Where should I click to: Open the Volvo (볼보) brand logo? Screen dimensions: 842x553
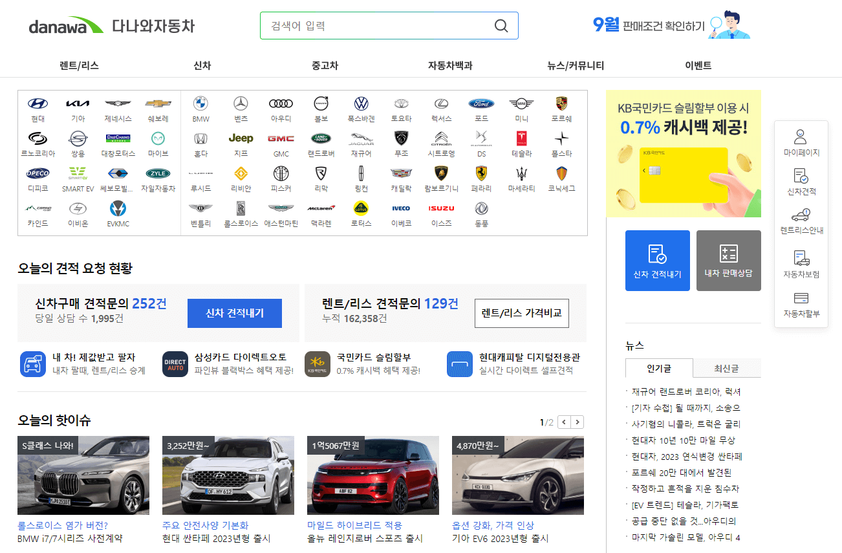coord(321,103)
